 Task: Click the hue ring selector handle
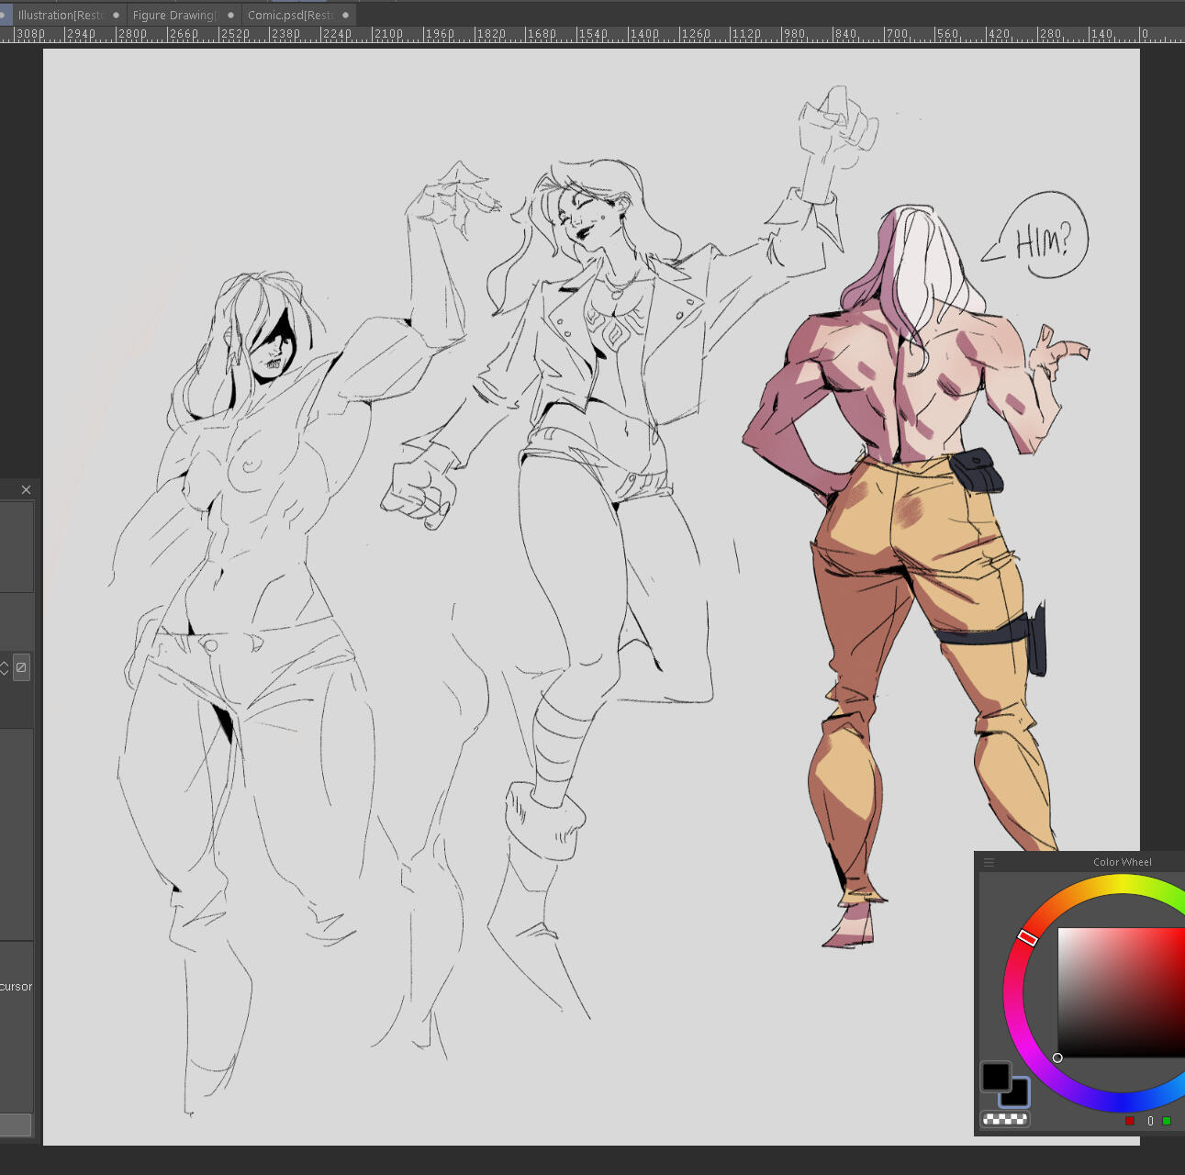pyautogui.click(x=1027, y=937)
